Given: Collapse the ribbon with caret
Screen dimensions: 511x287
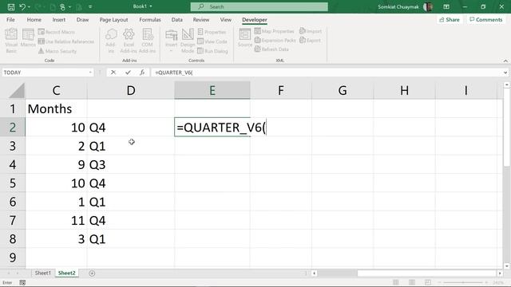Looking at the screenshot, I should 505,61.
